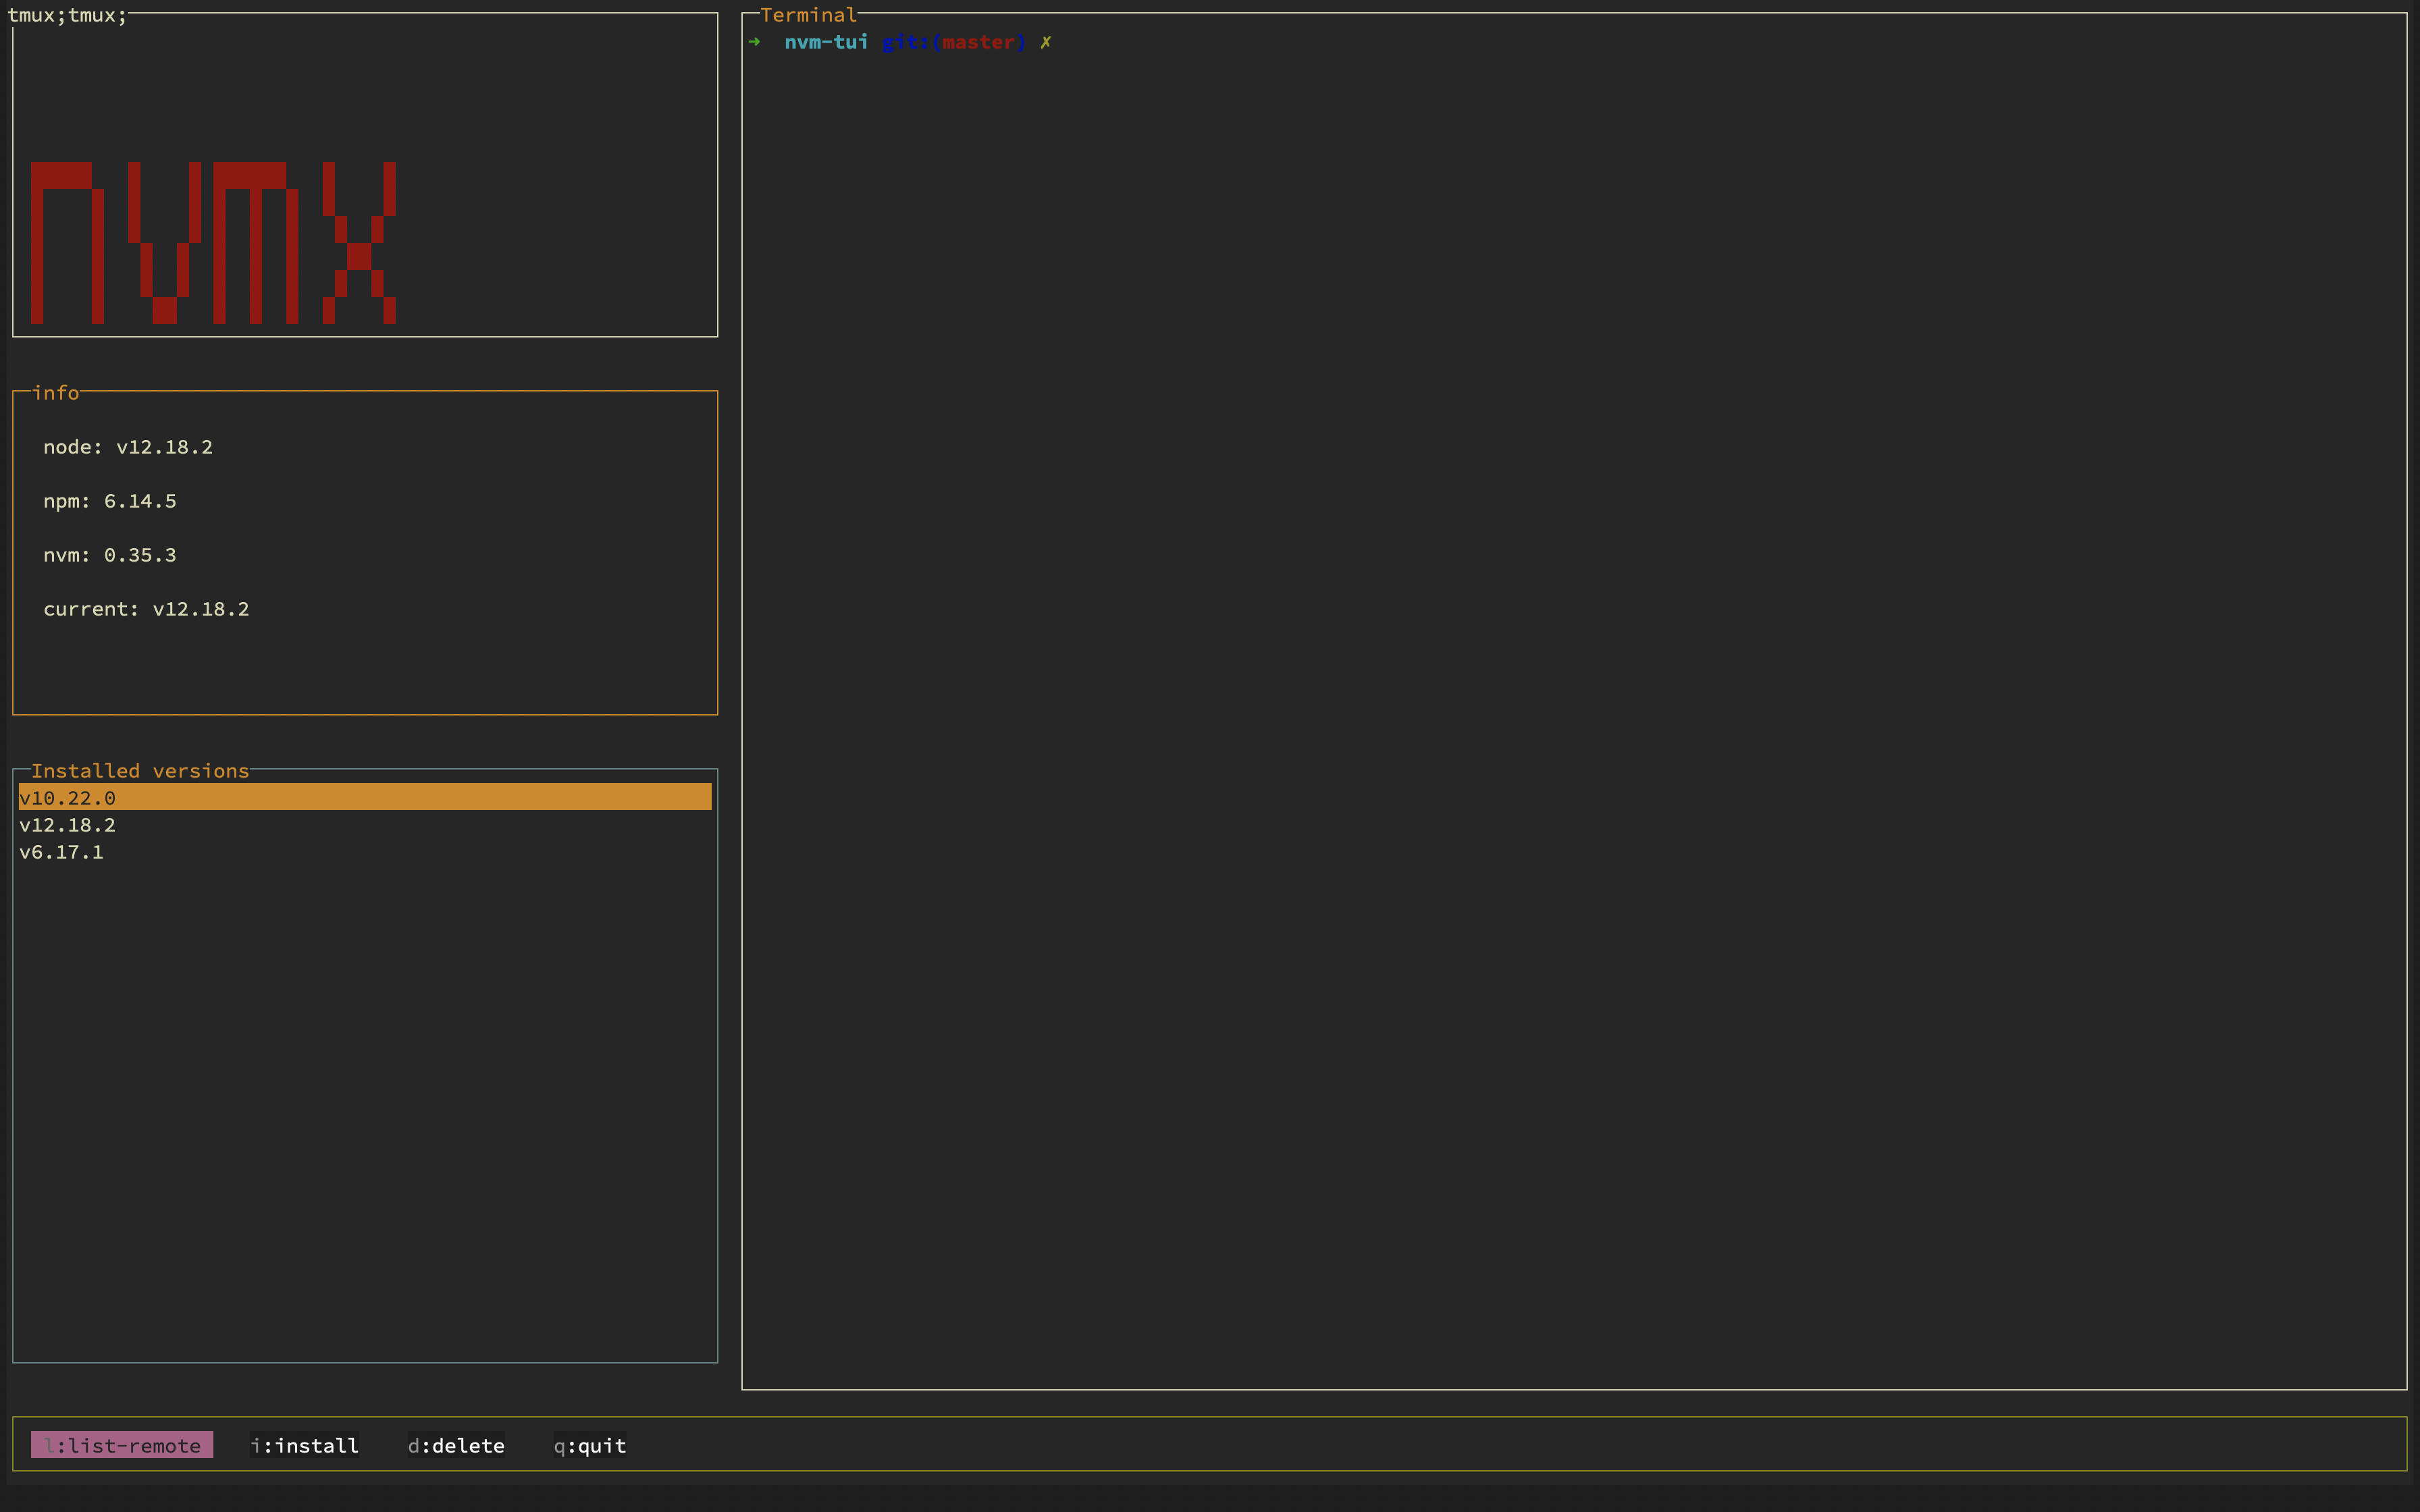Click the info panel title
Viewport: 2420px width, 1512px height.
click(56, 392)
